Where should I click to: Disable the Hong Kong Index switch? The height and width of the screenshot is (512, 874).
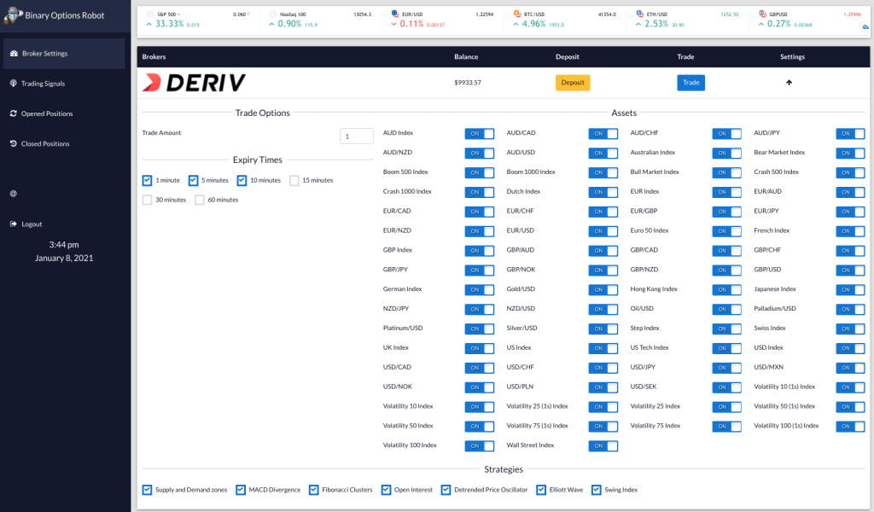point(727,289)
